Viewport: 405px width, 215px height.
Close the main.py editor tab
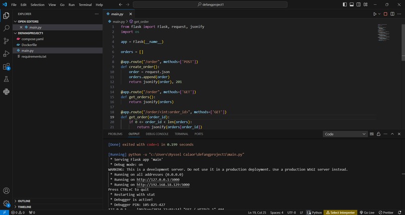(x=131, y=14)
